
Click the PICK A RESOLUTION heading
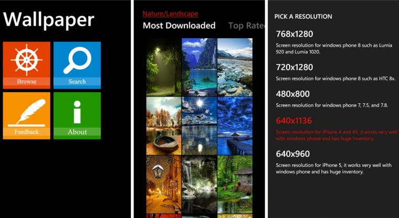click(x=303, y=17)
